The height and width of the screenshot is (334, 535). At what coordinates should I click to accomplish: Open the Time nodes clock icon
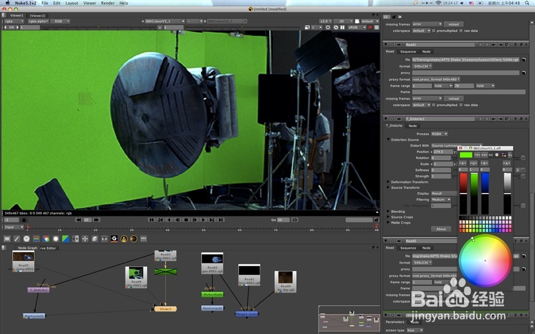pyautogui.click(x=26, y=239)
